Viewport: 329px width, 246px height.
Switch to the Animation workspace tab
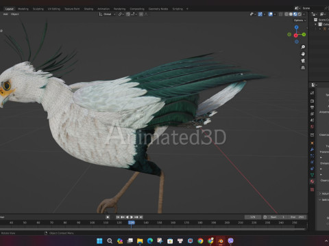[x=103, y=9]
